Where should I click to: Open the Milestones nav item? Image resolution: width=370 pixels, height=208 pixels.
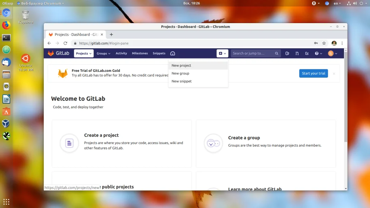140,53
